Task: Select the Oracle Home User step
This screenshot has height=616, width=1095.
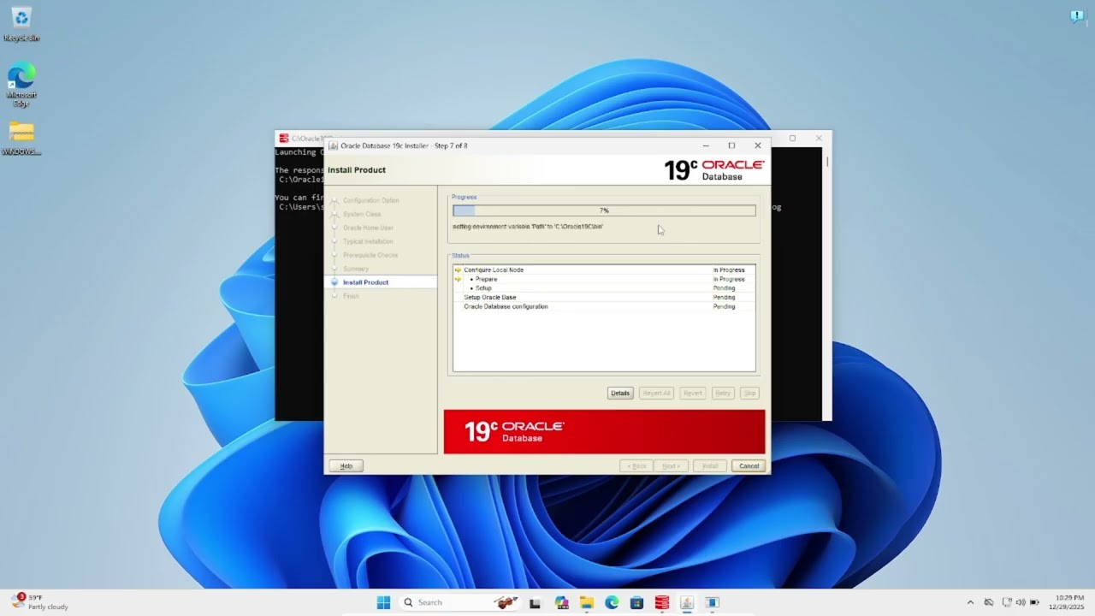Action: (x=368, y=228)
